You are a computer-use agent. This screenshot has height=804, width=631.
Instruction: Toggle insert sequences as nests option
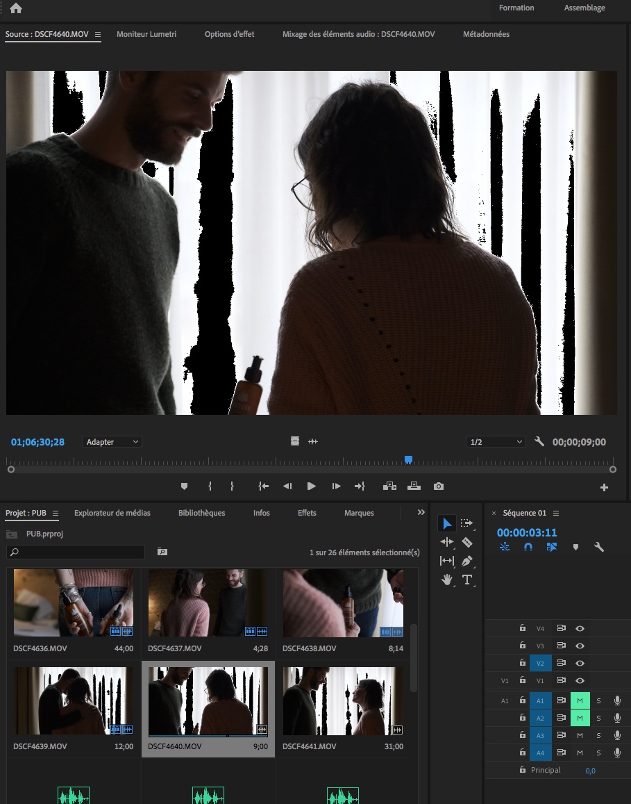(505, 547)
